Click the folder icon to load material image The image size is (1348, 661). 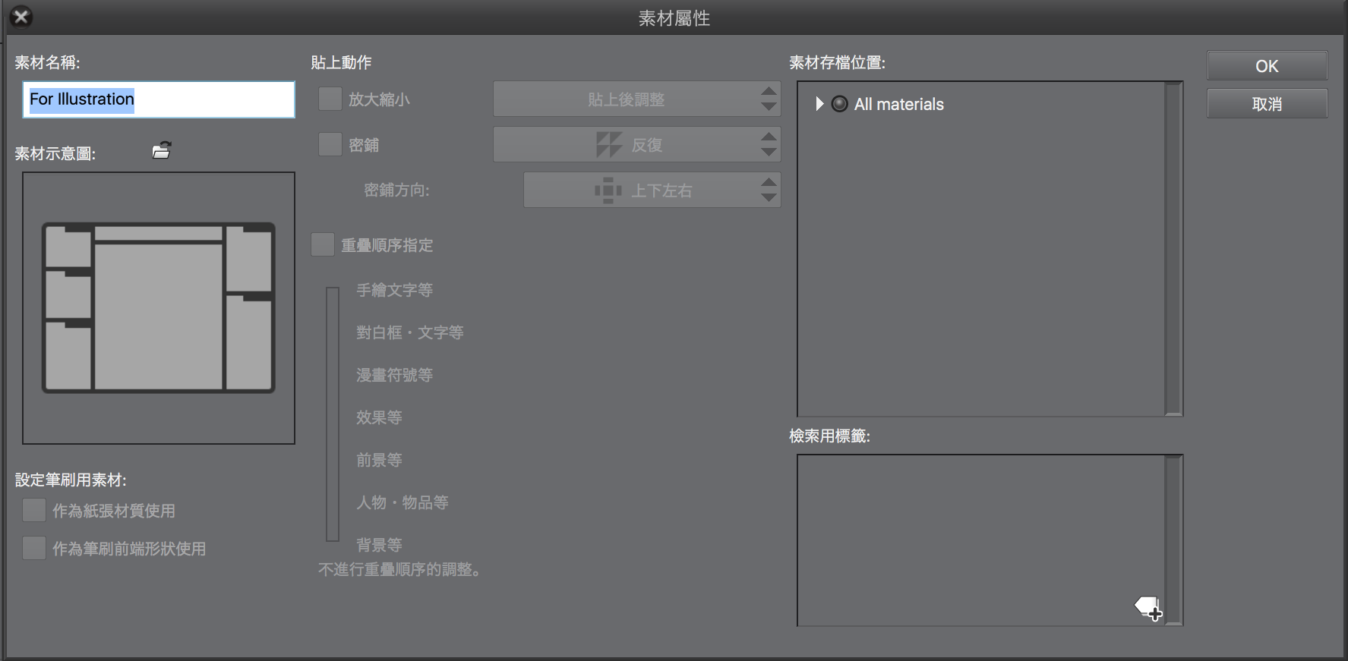click(x=161, y=150)
